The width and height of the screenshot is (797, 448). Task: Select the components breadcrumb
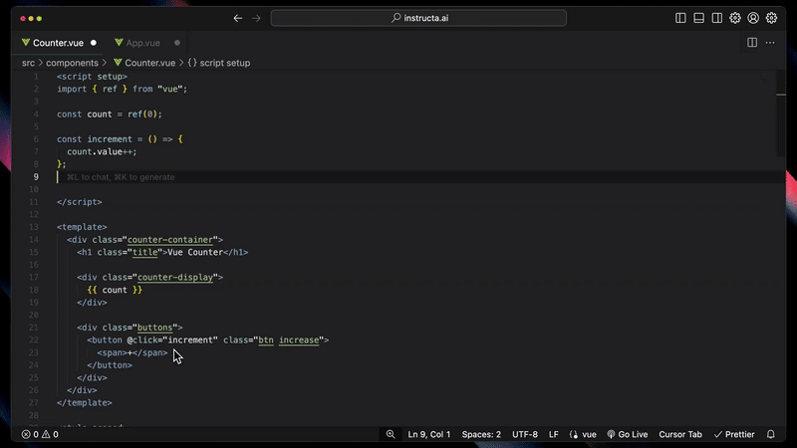tap(72, 63)
